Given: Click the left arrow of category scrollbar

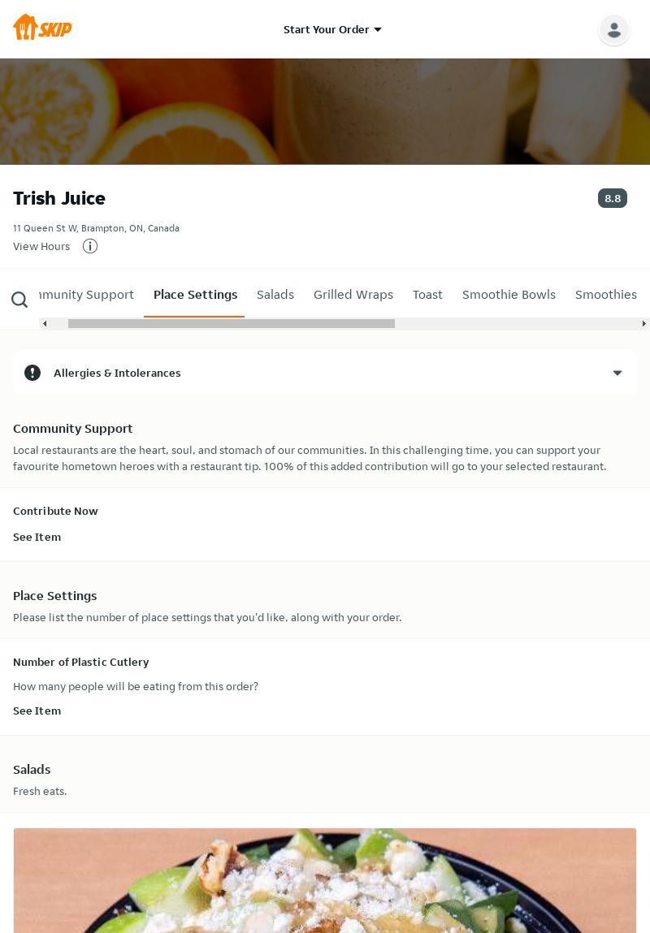Looking at the screenshot, I should 45,323.
